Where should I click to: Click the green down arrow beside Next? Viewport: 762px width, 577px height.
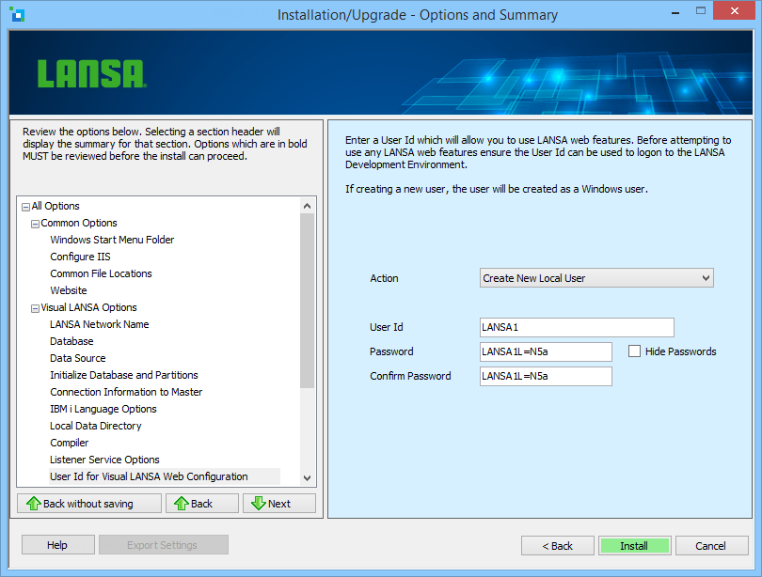(x=259, y=504)
